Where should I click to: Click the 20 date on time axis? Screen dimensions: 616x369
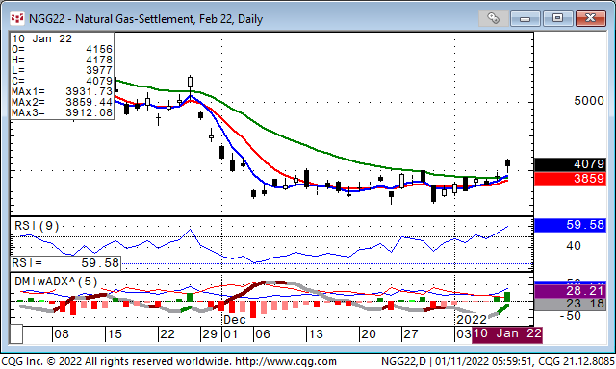(369, 334)
